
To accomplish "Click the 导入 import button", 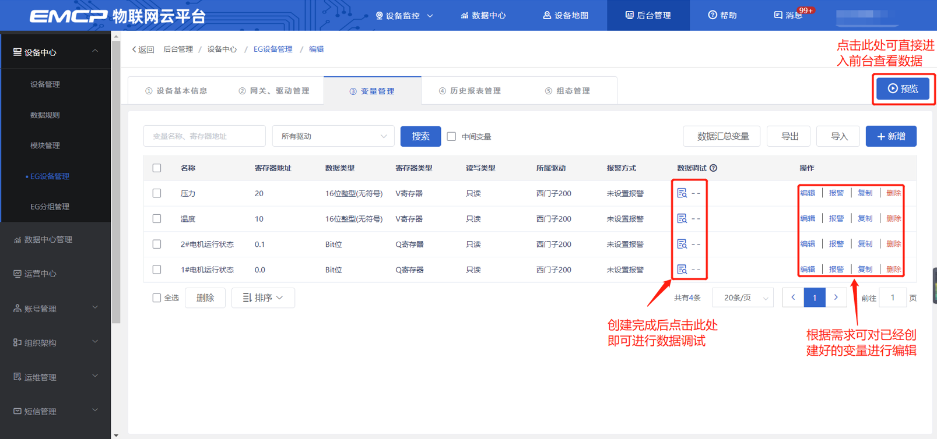I will (839, 136).
